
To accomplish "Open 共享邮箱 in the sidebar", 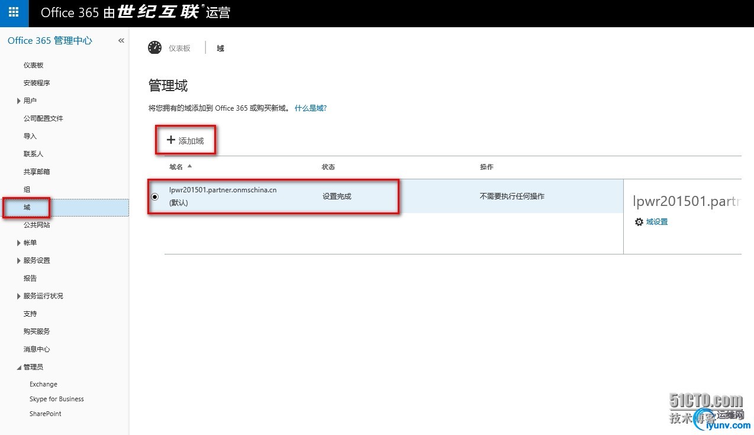I will click(37, 172).
